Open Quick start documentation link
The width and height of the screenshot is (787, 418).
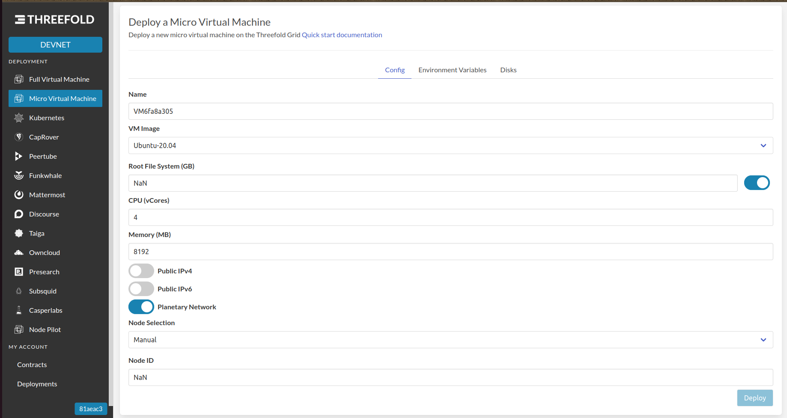pos(342,35)
